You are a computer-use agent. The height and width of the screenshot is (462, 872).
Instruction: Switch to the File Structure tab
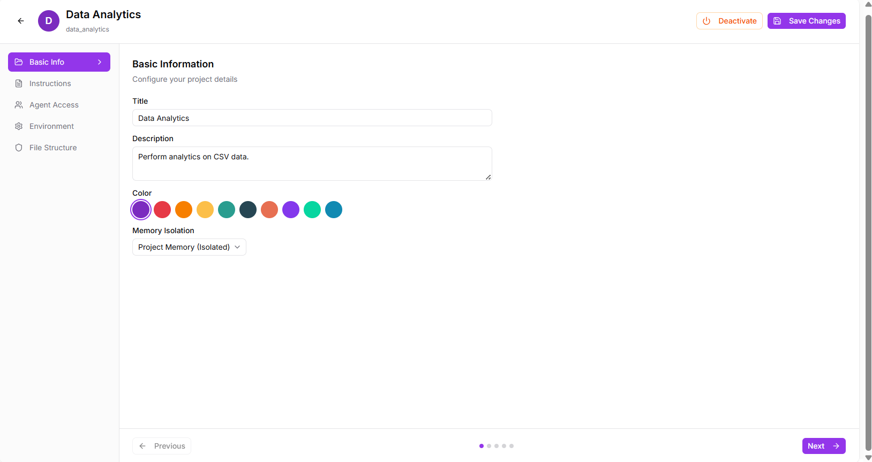[52, 148]
